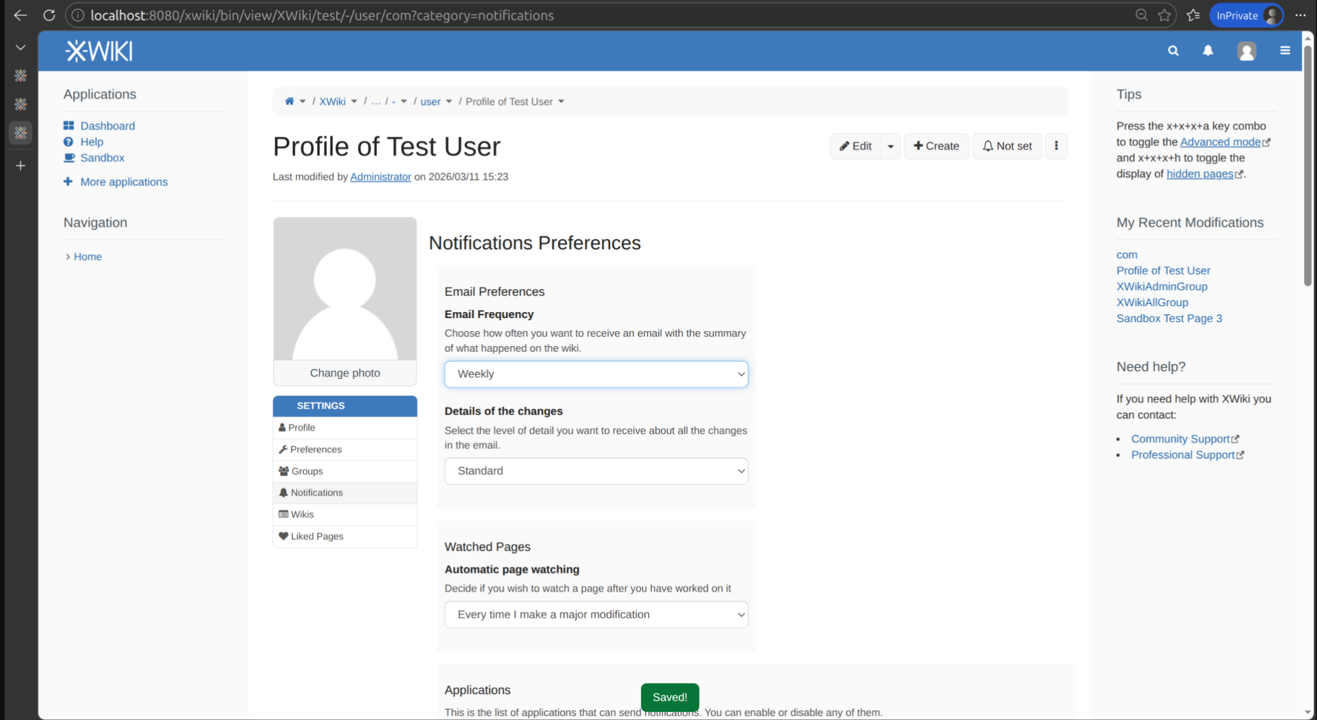The width and height of the screenshot is (1317, 720).
Task: Open the hamburger drawer menu icon
Action: 1284,51
